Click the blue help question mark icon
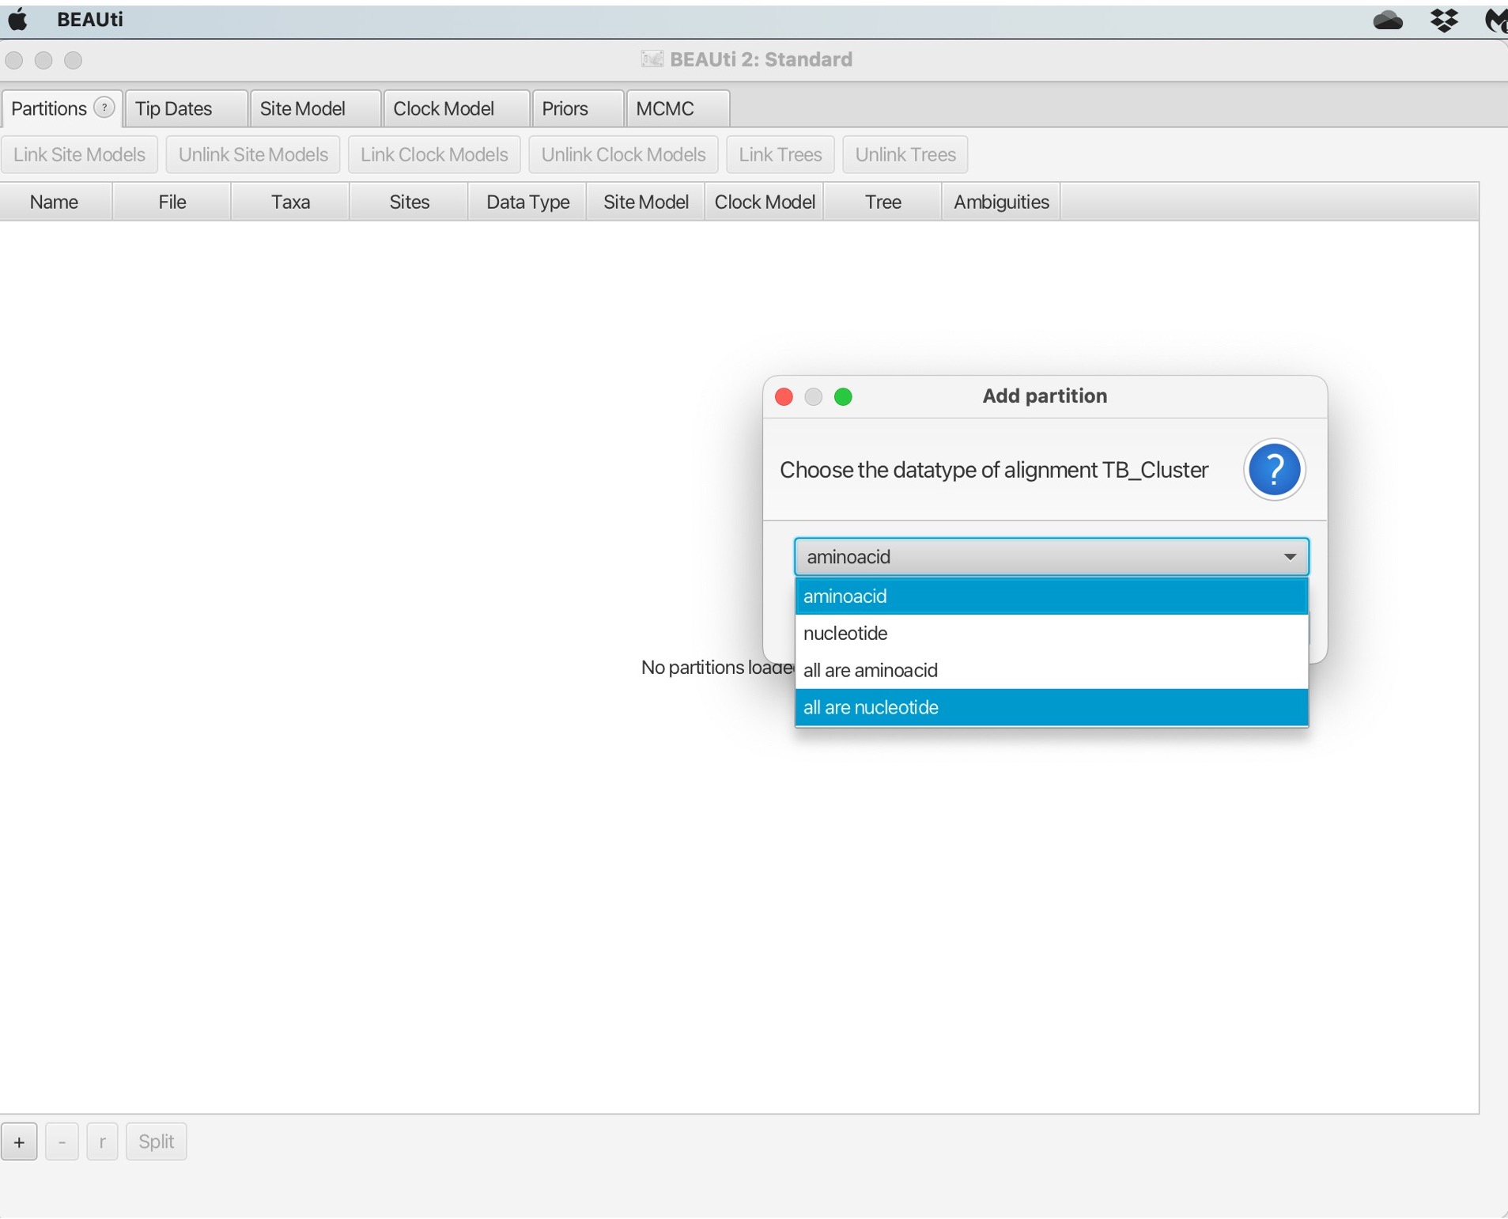This screenshot has width=1508, height=1219. 1273,470
